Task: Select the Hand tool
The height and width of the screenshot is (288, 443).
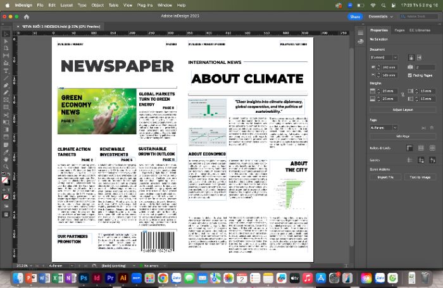Action: click(6, 160)
